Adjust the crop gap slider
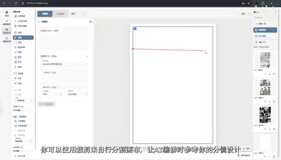Image resolution: width=281 pixels, height=160 pixels. click(19, 110)
